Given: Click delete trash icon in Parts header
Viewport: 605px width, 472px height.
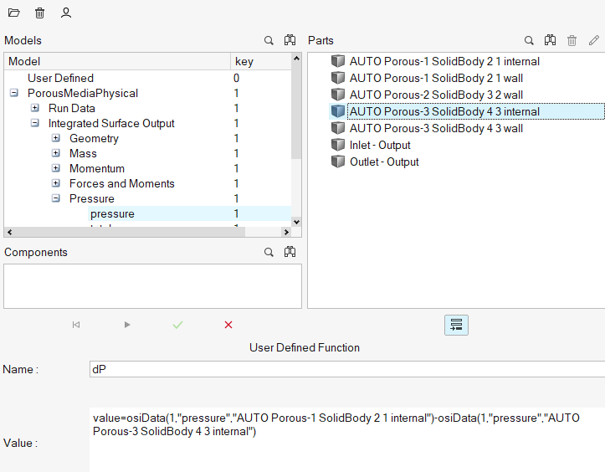Looking at the screenshot, I should 572,40.
